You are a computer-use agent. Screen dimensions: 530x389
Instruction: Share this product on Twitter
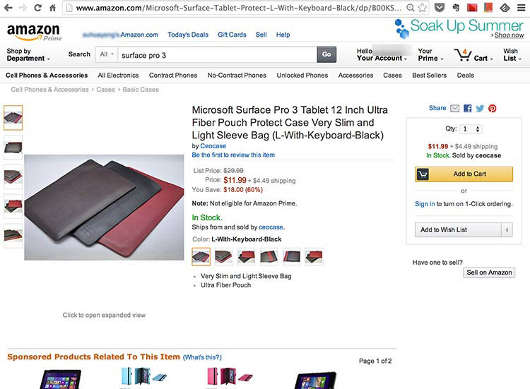[480, 109]
